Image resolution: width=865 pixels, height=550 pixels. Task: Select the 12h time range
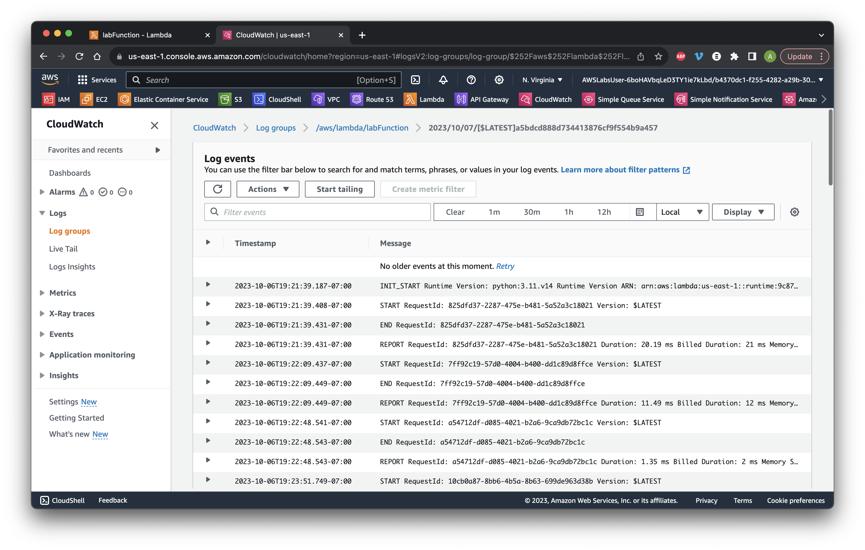[x=604, y=212]
